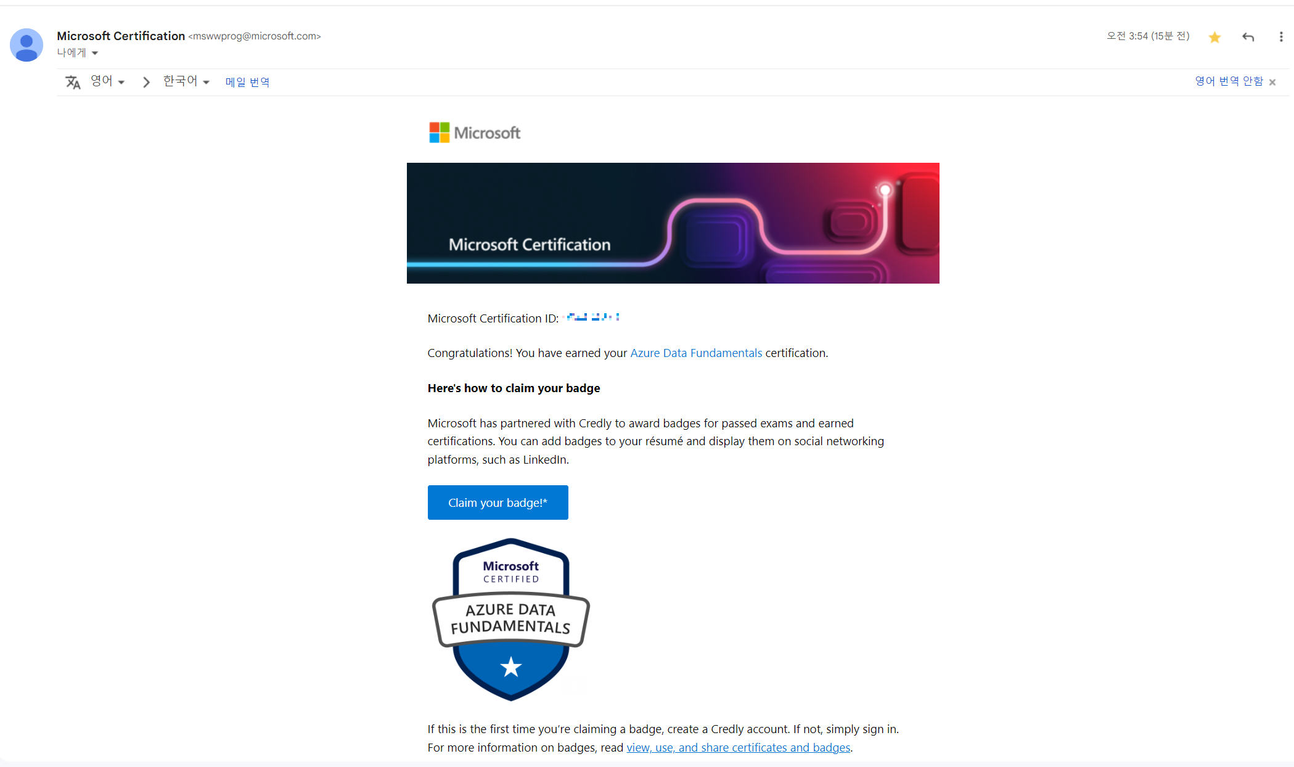
Task: Open the Azure Data Fundamentals link
Action: coord(696,353)
